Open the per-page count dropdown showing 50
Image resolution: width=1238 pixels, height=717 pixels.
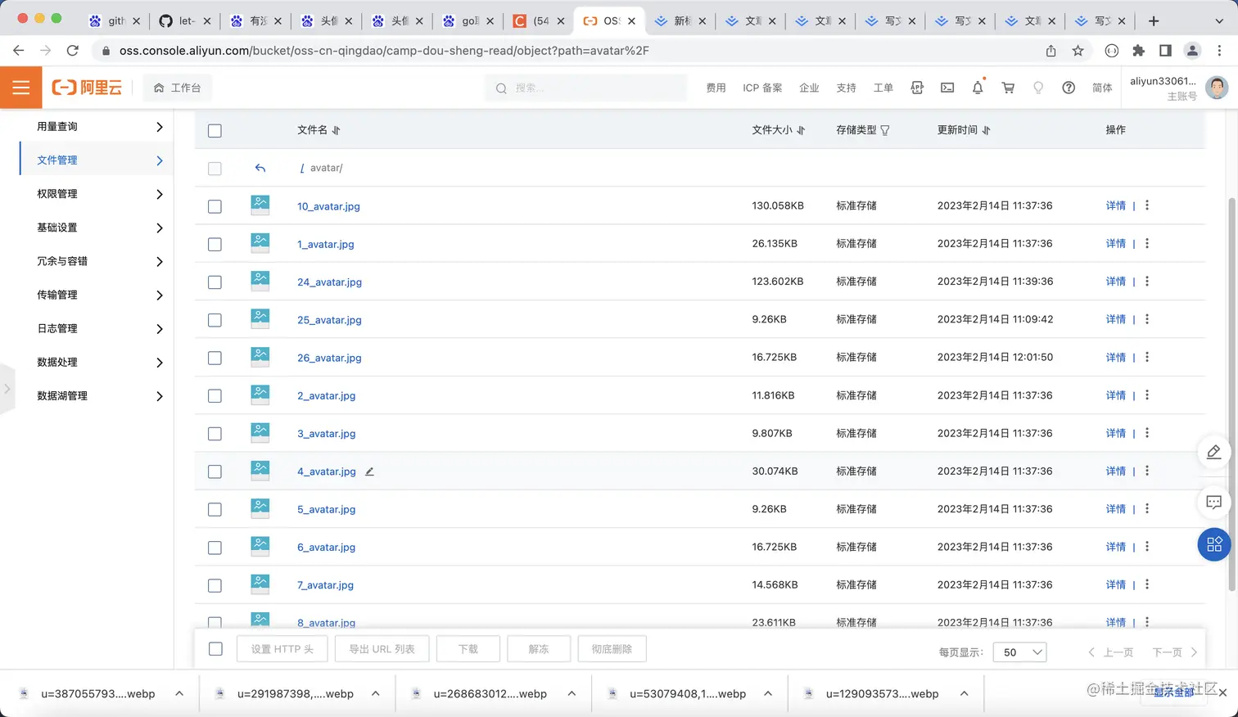pyautogui.click(x=1019, y=652)
